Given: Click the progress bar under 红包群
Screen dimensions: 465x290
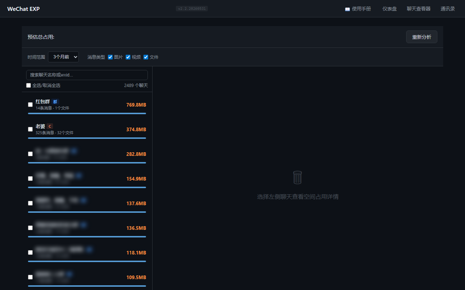Looking at the screenshot, I should 87,113.
